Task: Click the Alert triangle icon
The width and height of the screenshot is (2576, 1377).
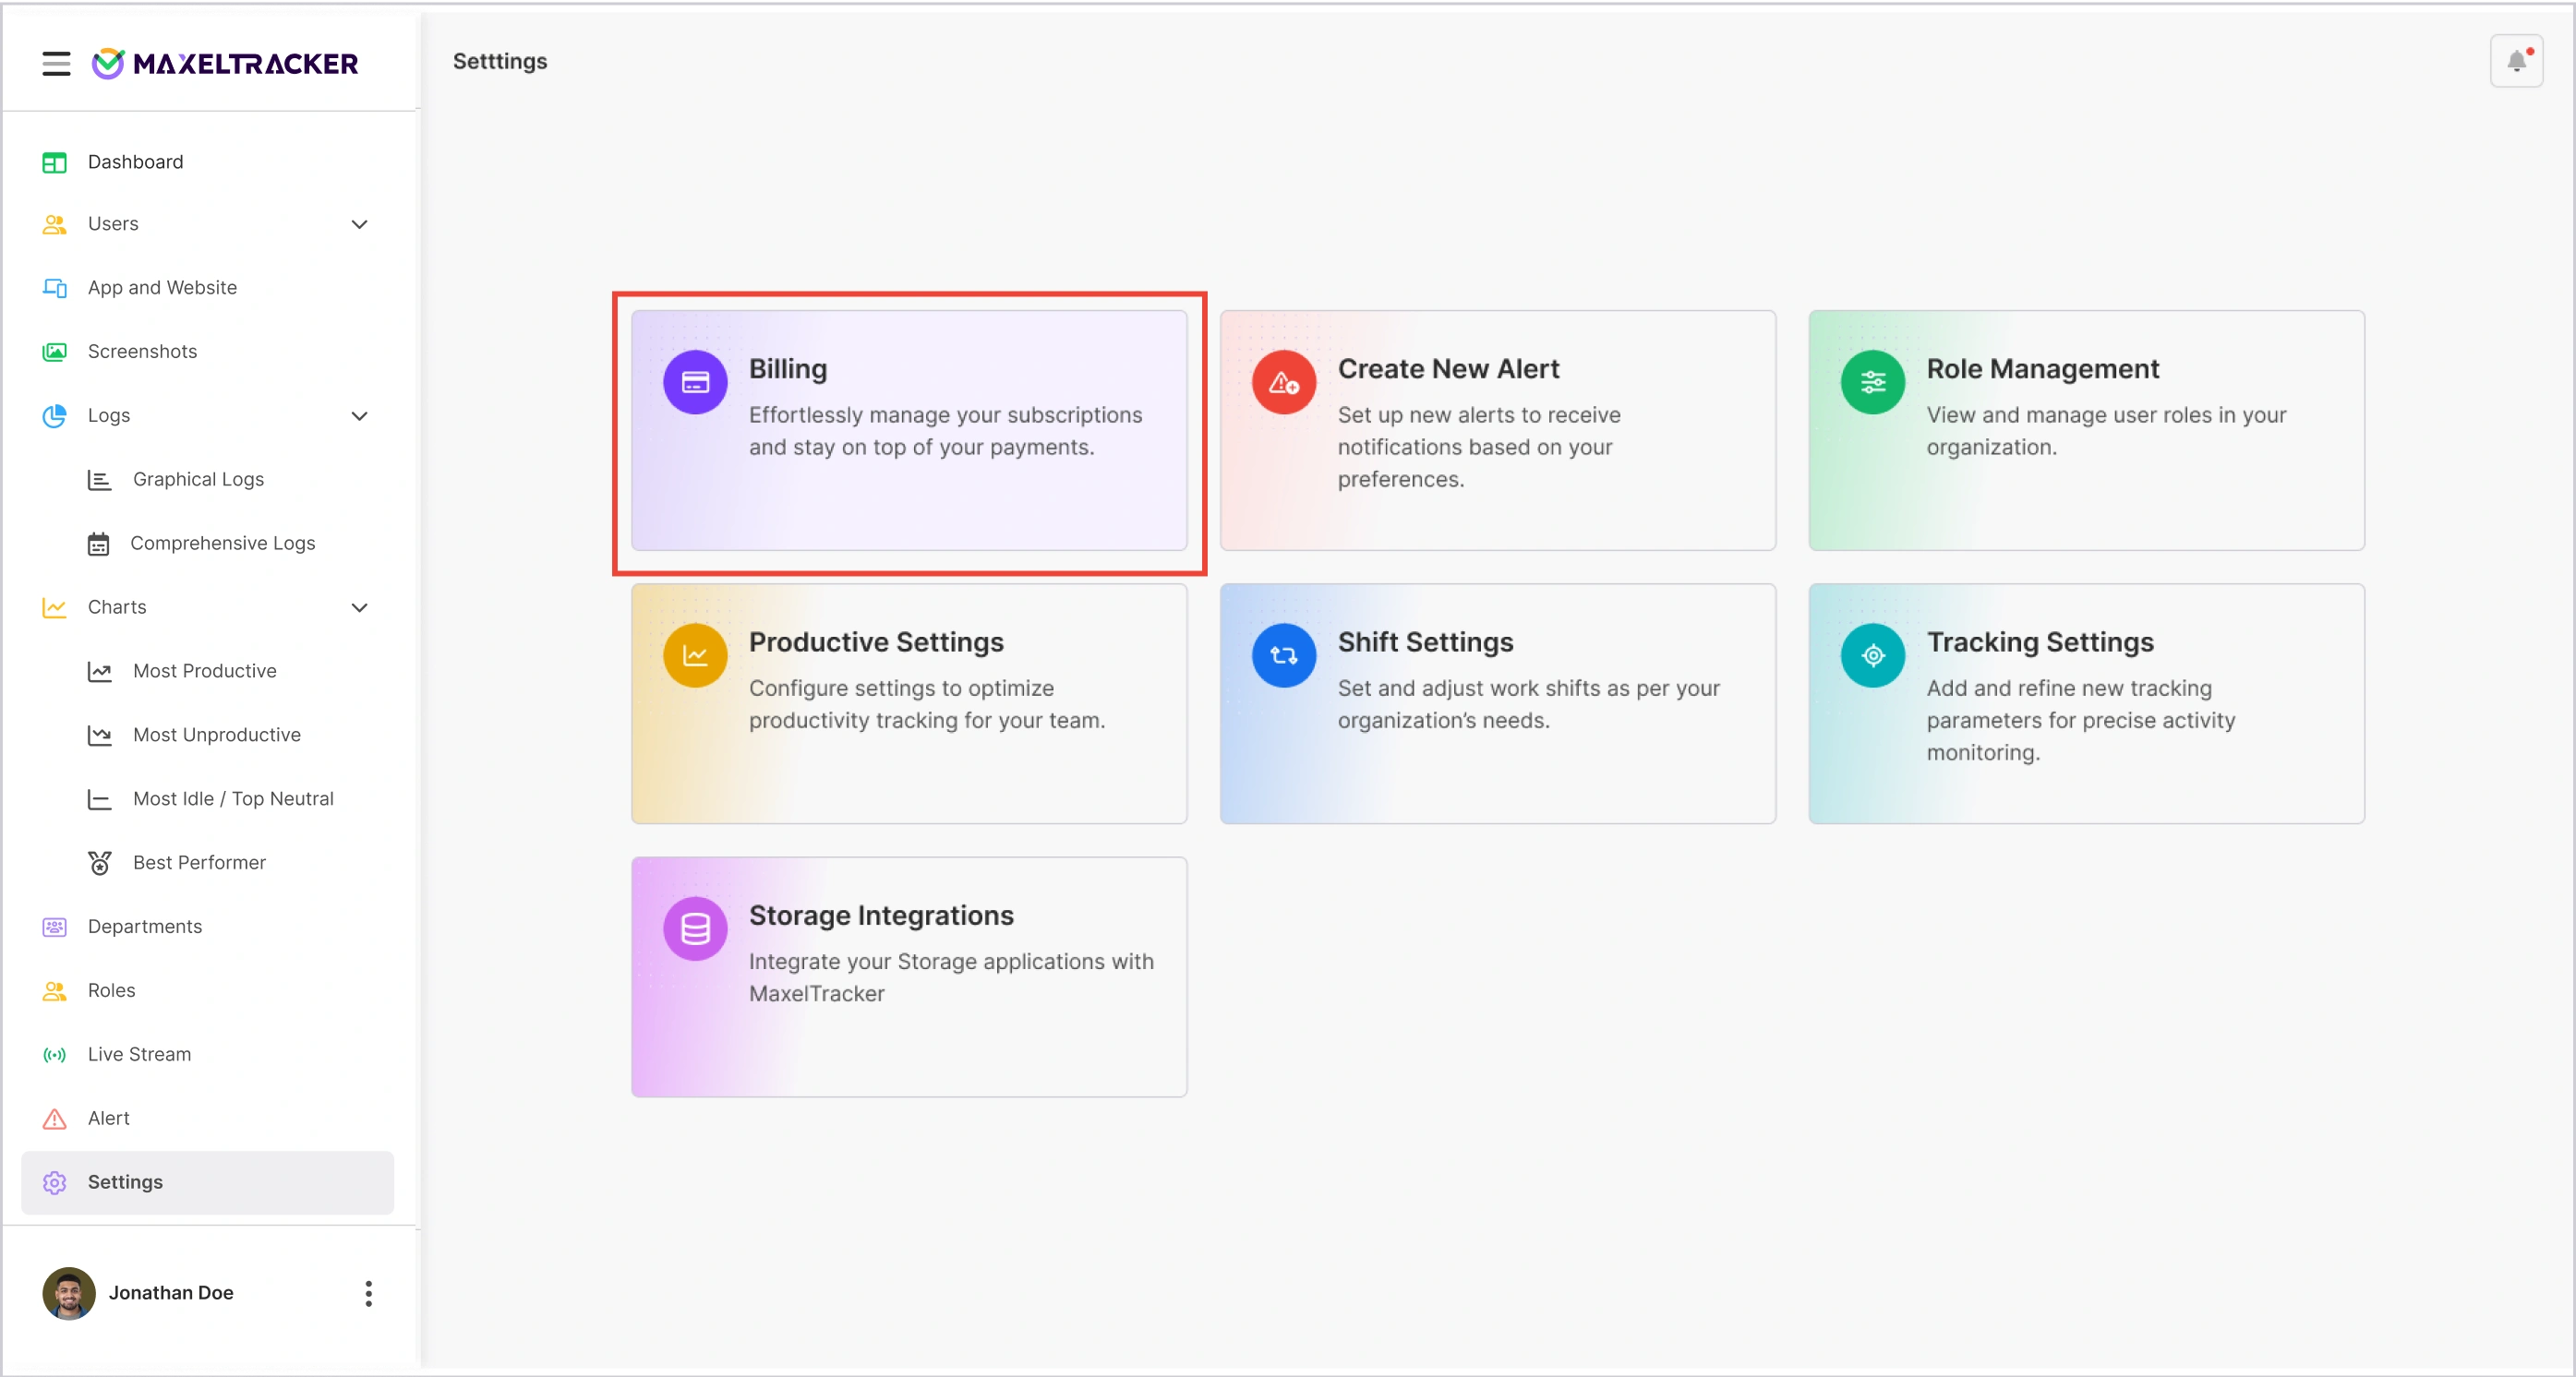Action: coord(54,1120)
